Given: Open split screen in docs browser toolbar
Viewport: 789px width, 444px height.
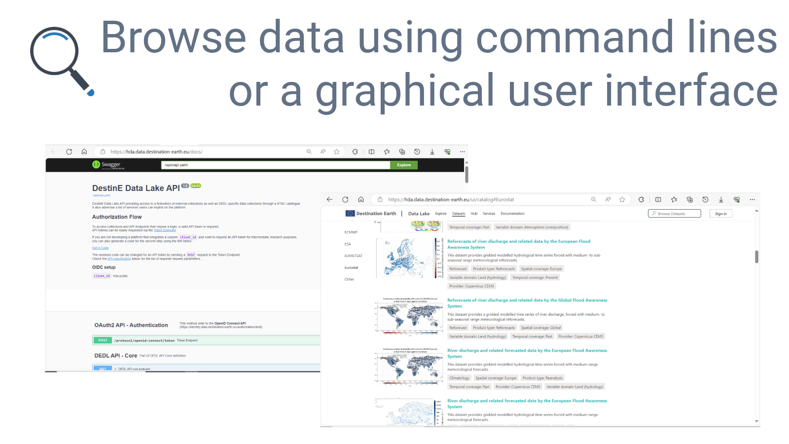Looking at the screenshot, I should [x=371, y=152].
